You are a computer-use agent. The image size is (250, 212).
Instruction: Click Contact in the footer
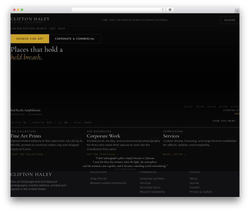(x=194, y=187)
